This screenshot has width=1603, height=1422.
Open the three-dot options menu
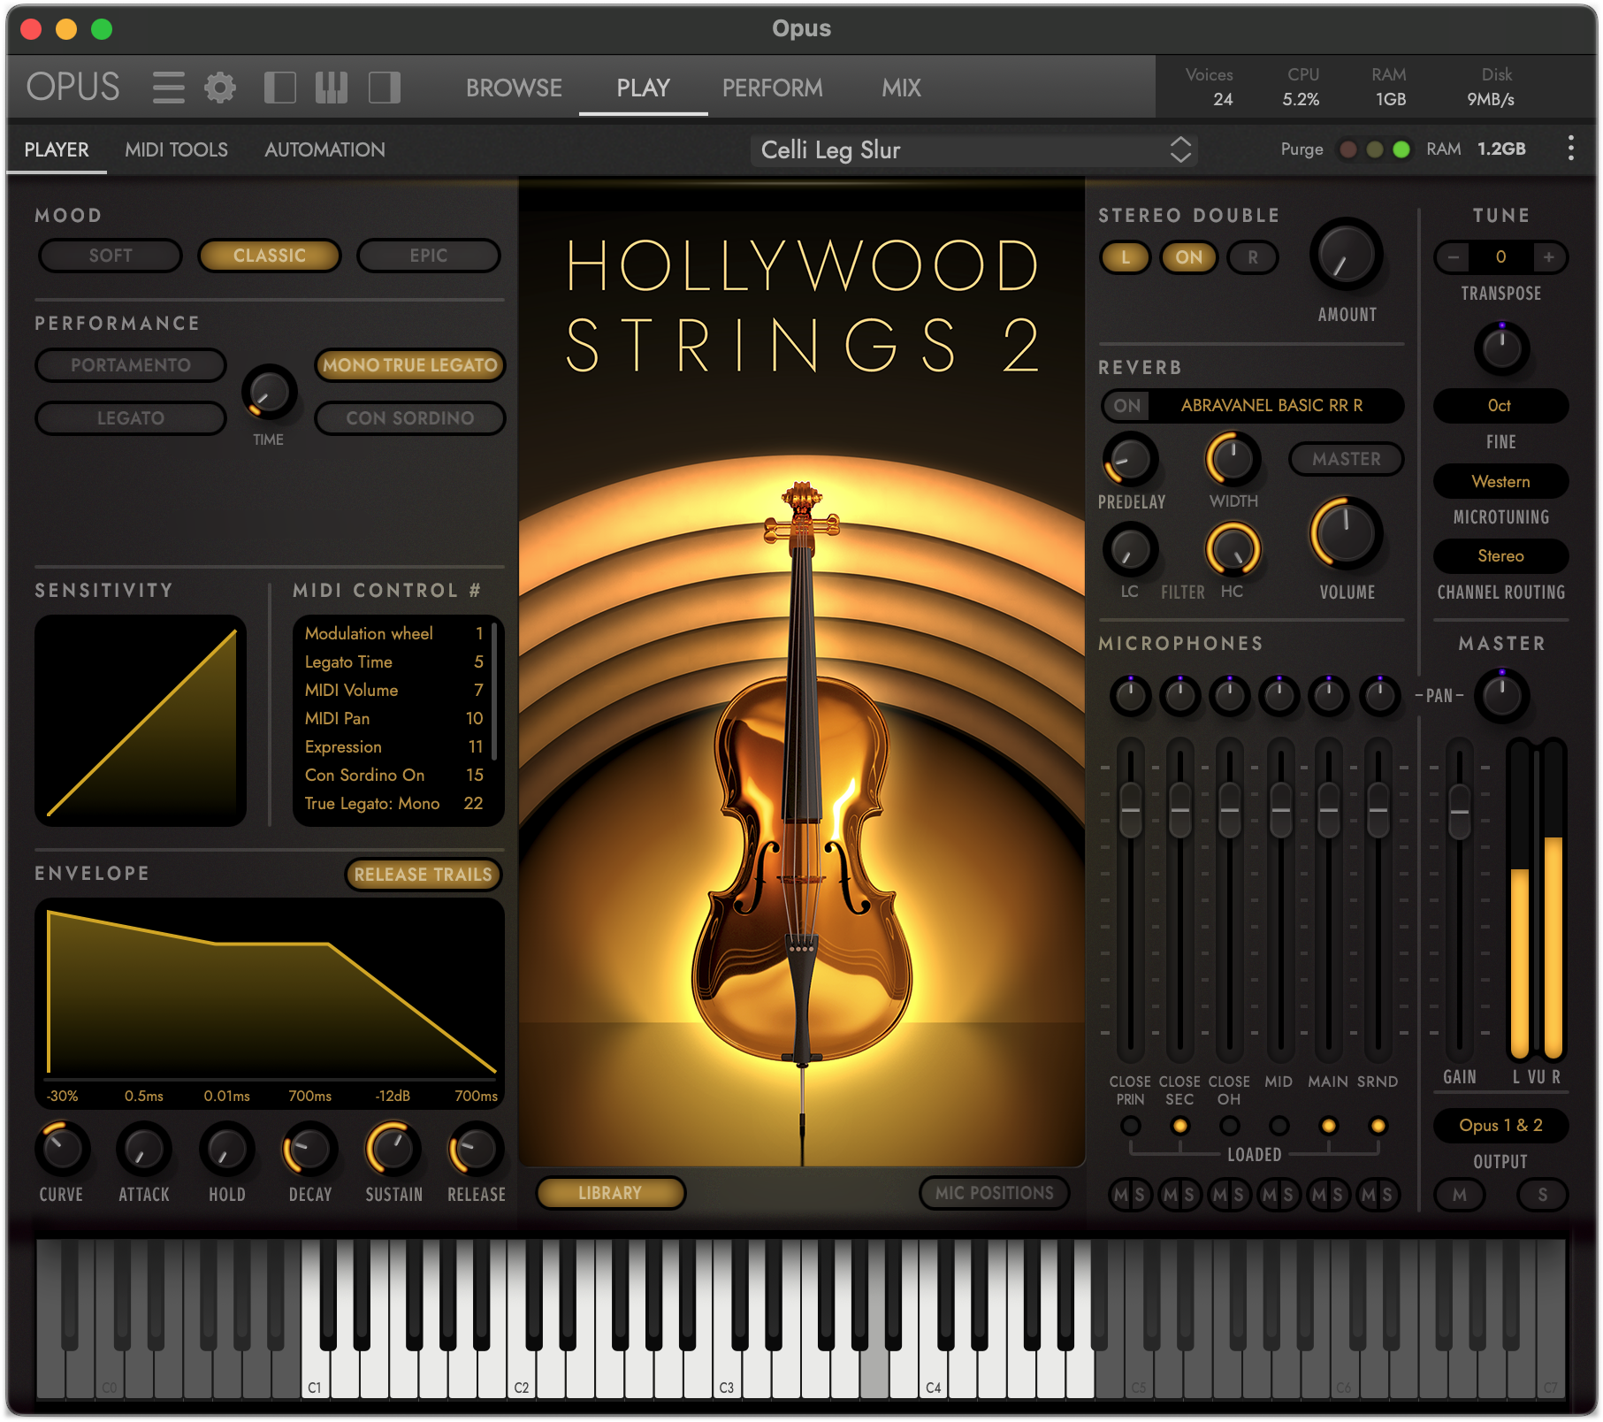coord(1571,148)
